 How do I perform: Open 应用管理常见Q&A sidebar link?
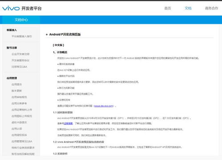pos(22,141)
